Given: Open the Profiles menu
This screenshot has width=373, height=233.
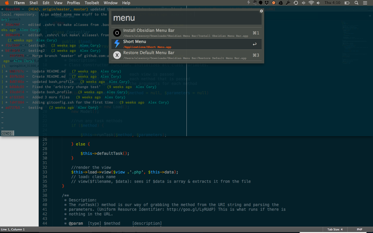Looking at the screenshot, I should pos(73,3).
